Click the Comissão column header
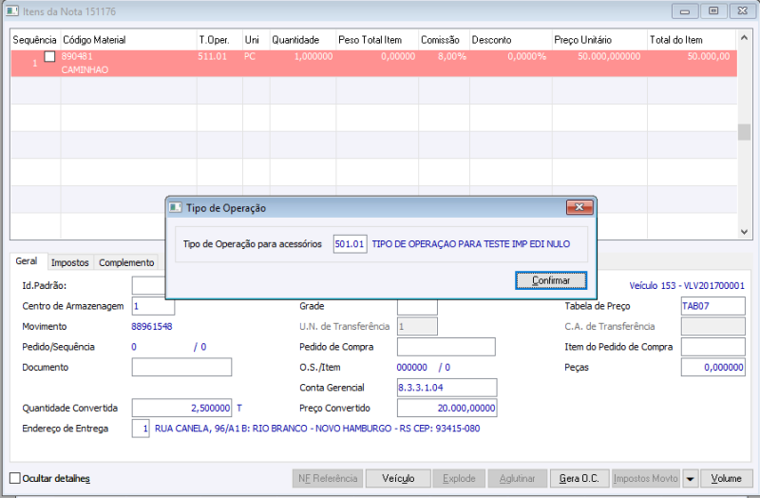760x498 pixels. pyautogui.click(x=444, y=40)
